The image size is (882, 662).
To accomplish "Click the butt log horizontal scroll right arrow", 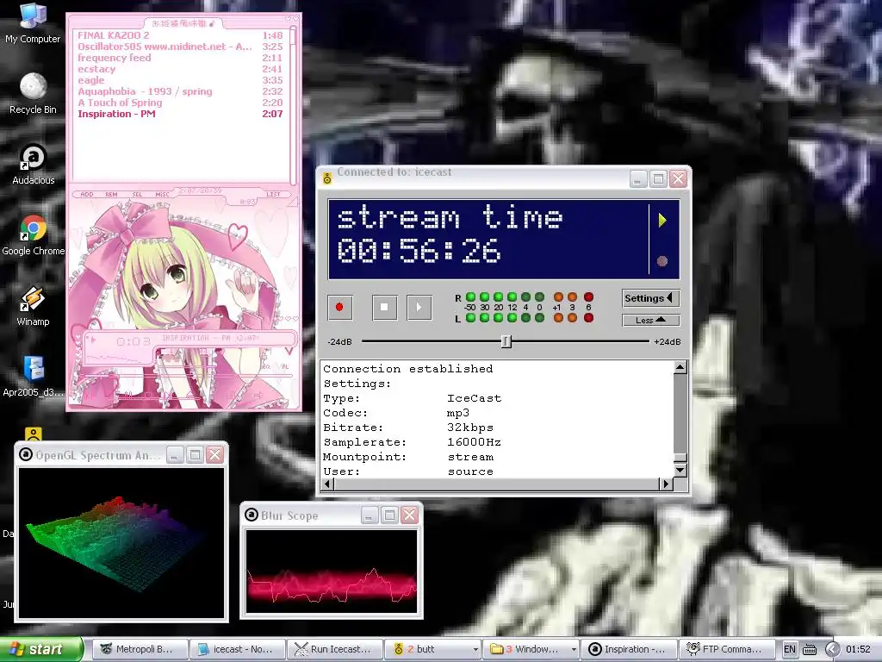I will coord(666,484).
